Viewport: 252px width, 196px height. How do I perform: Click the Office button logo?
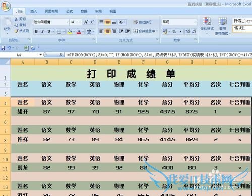(x=6, y=6)
